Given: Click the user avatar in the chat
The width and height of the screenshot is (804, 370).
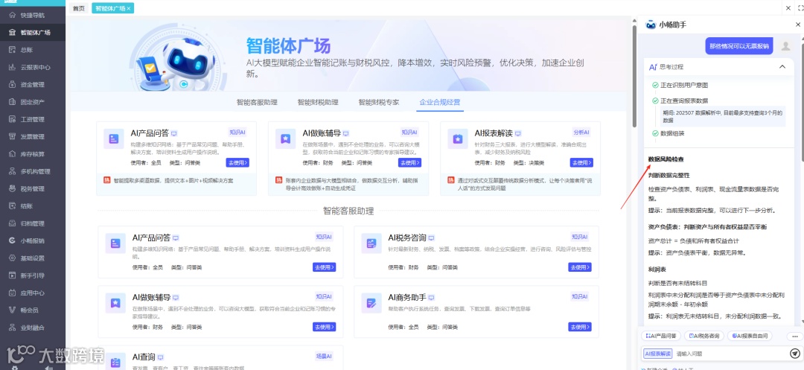Looking at the screenshot, I should coord(785,45).
